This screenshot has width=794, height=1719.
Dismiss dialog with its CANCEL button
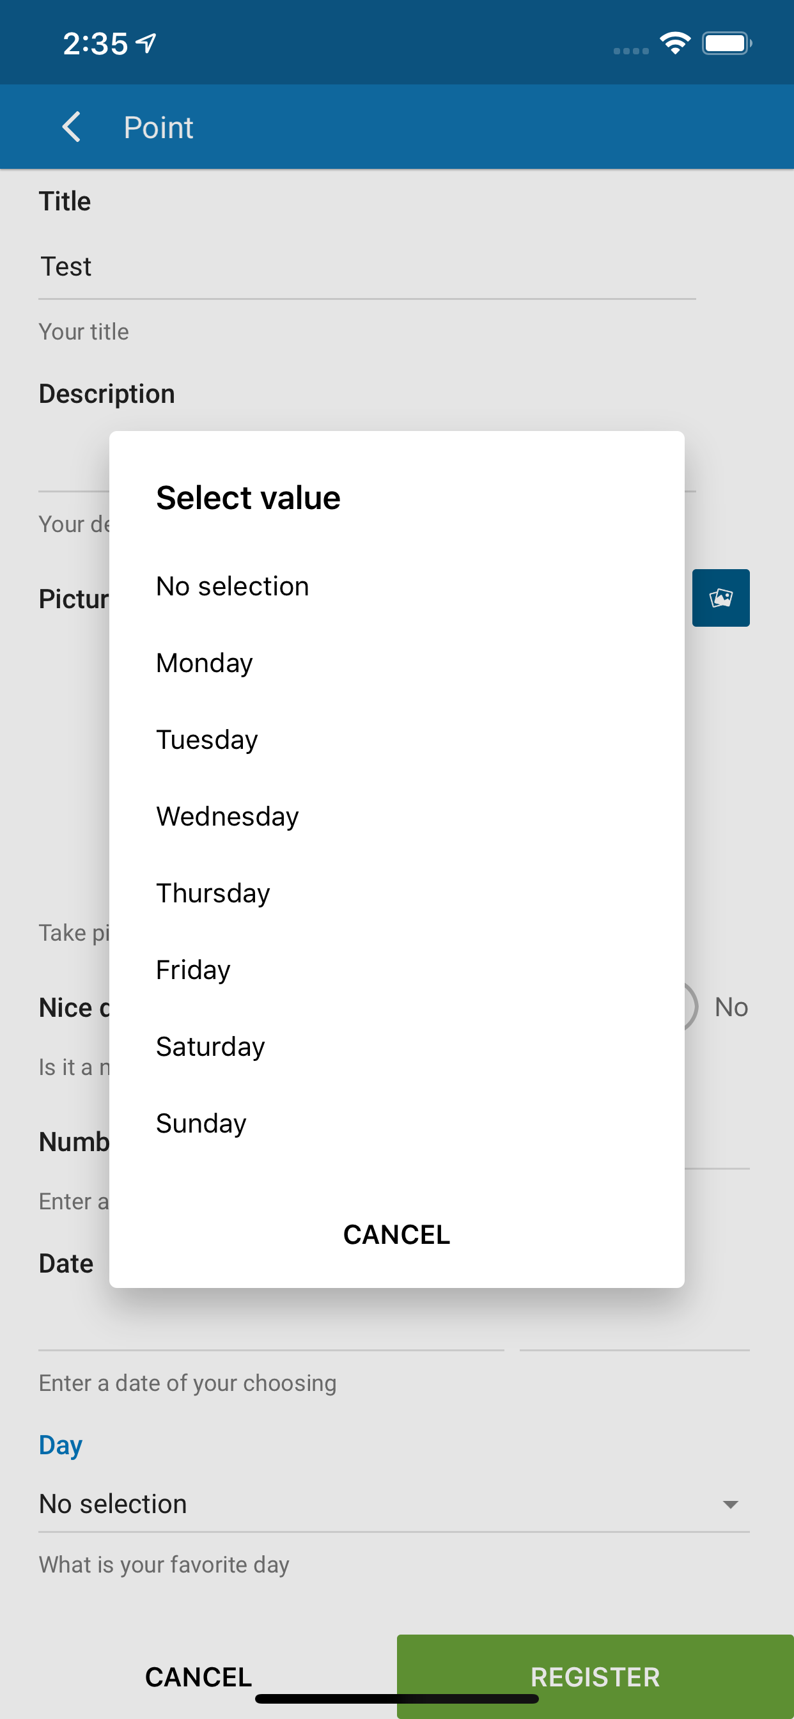click(x=396, y=1234)
